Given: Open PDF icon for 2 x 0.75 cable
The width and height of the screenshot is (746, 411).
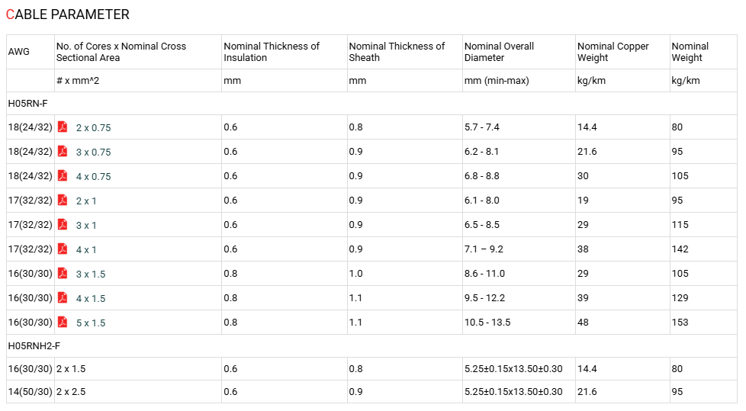Looking at the screenshot, I should click(x=63, y=127).
